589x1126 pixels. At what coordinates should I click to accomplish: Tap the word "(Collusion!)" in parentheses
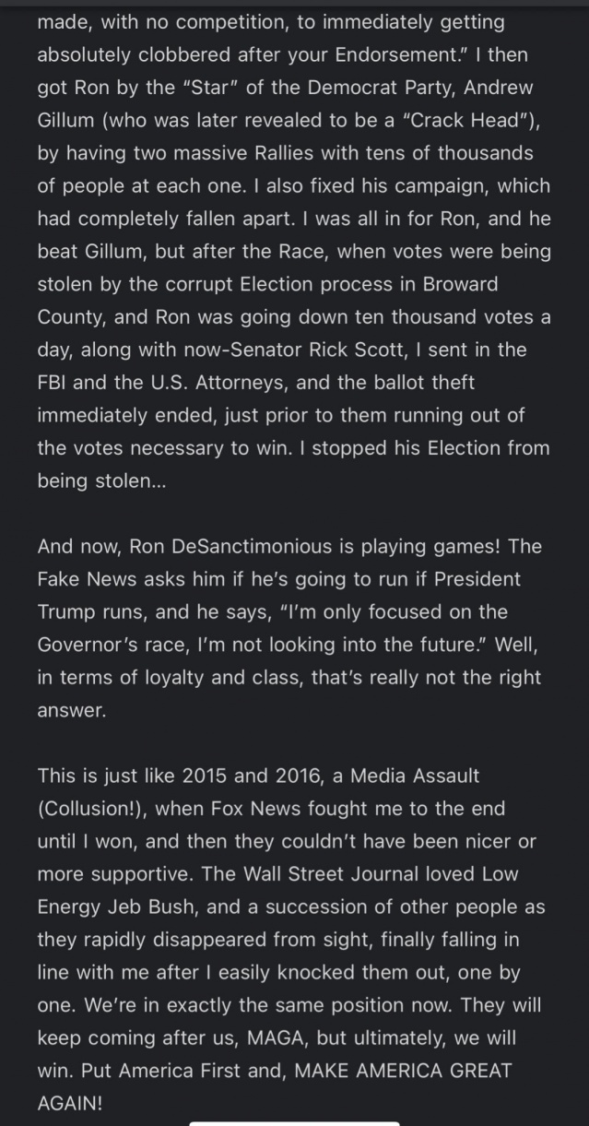pos(91,808)
